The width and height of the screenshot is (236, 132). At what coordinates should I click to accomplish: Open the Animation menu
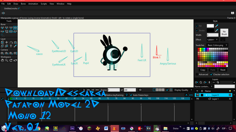pos(33,4)
